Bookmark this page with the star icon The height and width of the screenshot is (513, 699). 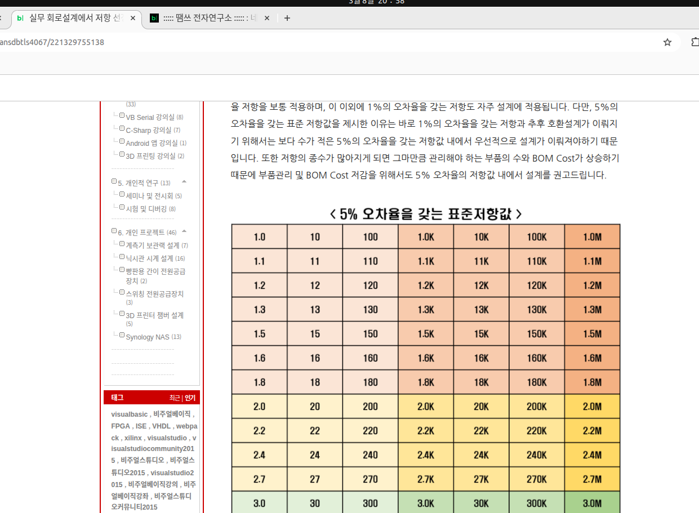point(667,42)
